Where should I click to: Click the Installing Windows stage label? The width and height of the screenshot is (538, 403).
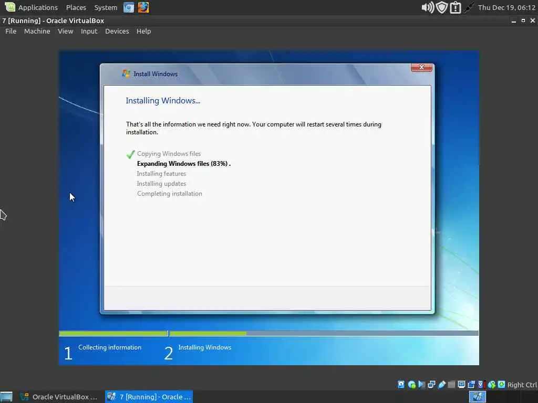pyautogui.click(x=204, y=347)
